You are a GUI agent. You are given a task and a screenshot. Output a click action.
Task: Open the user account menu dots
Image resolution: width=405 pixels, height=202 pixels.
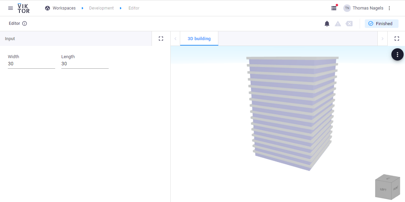coord(389,8)
